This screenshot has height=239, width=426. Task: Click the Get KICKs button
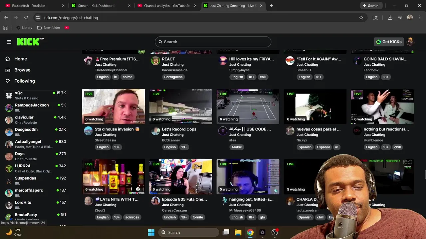pos(389,42)
